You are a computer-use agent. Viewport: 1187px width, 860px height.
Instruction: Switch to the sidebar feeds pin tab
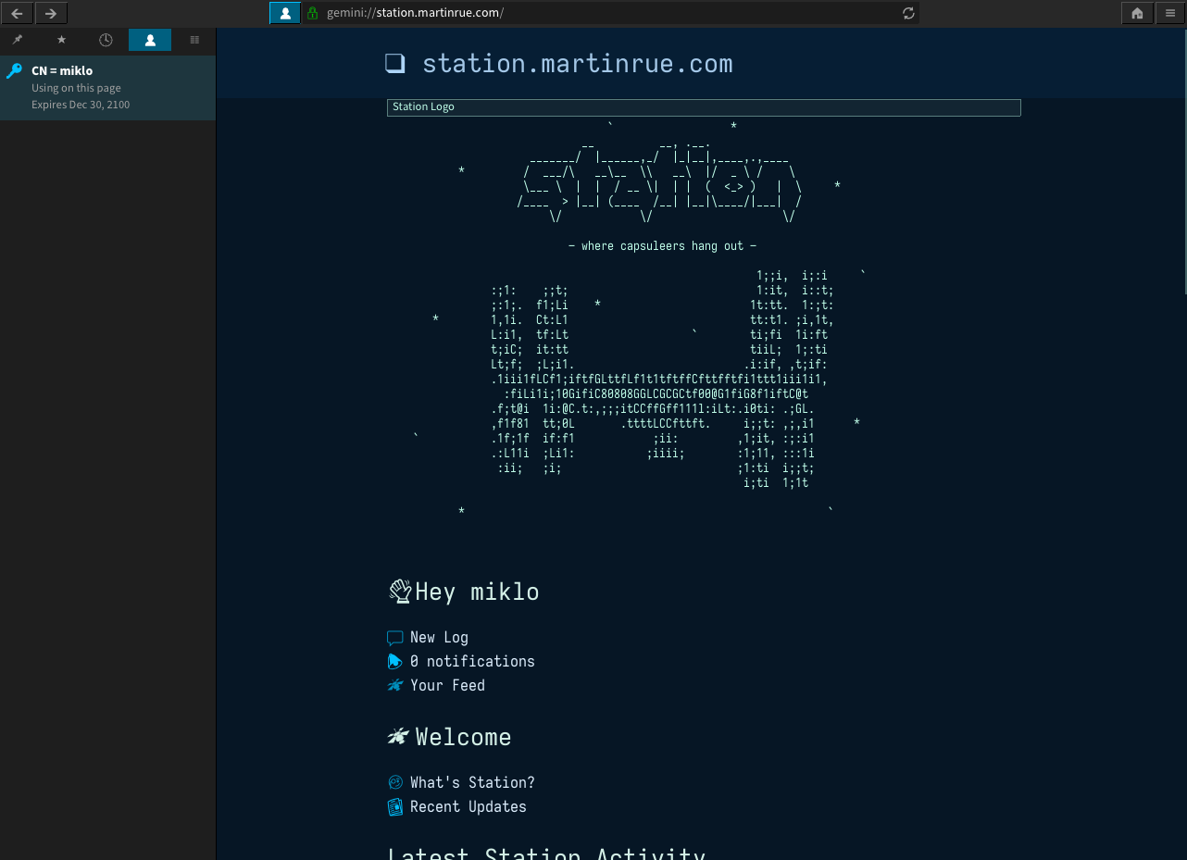coord(18,40)
